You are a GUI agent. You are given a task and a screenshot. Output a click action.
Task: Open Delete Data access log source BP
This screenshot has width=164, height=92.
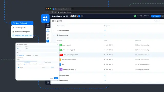tap(142, 60)
